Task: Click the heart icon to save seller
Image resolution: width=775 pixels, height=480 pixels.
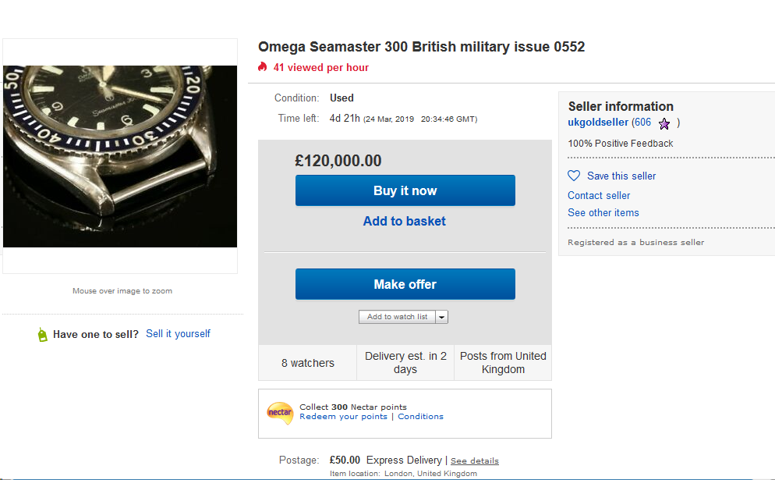Action: coord(574,176)
